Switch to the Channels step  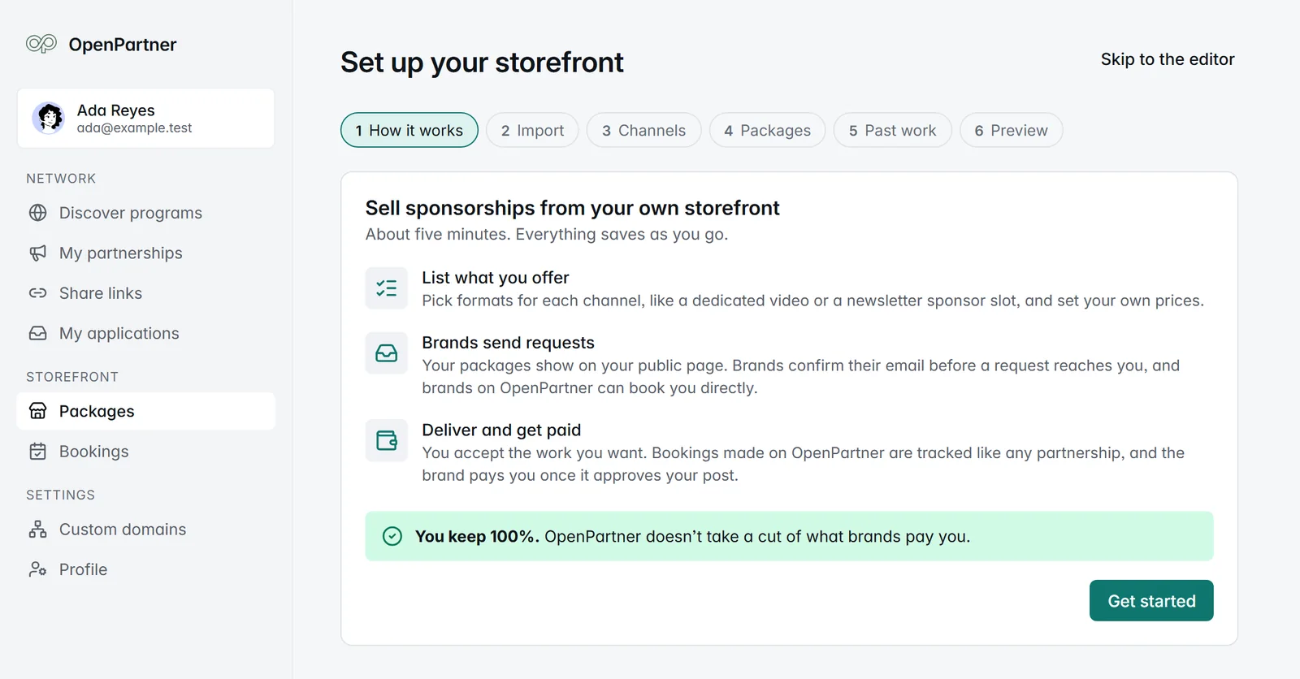click(x=643, y=130)
